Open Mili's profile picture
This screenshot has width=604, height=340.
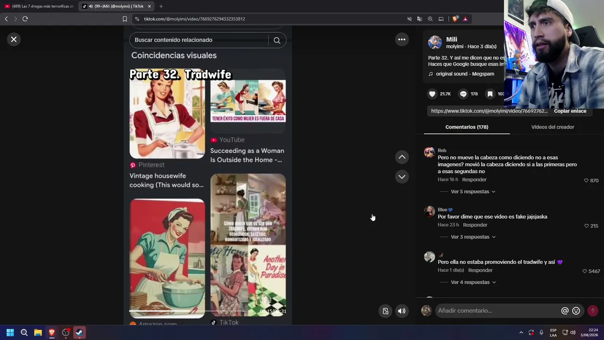coord(435,42)
